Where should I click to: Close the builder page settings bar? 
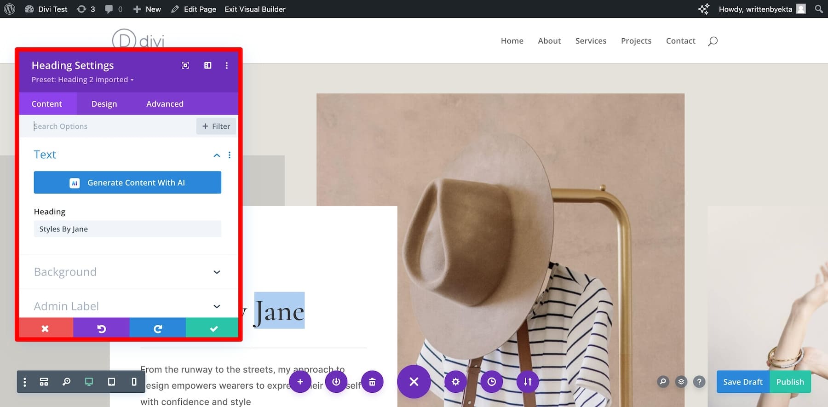click(x=414, y=382)
